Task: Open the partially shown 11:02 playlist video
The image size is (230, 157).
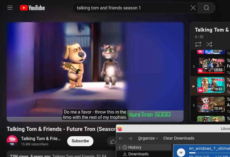Action: (x=211, y=52)
